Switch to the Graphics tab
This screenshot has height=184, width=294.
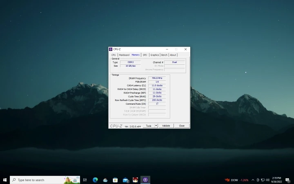155,55
